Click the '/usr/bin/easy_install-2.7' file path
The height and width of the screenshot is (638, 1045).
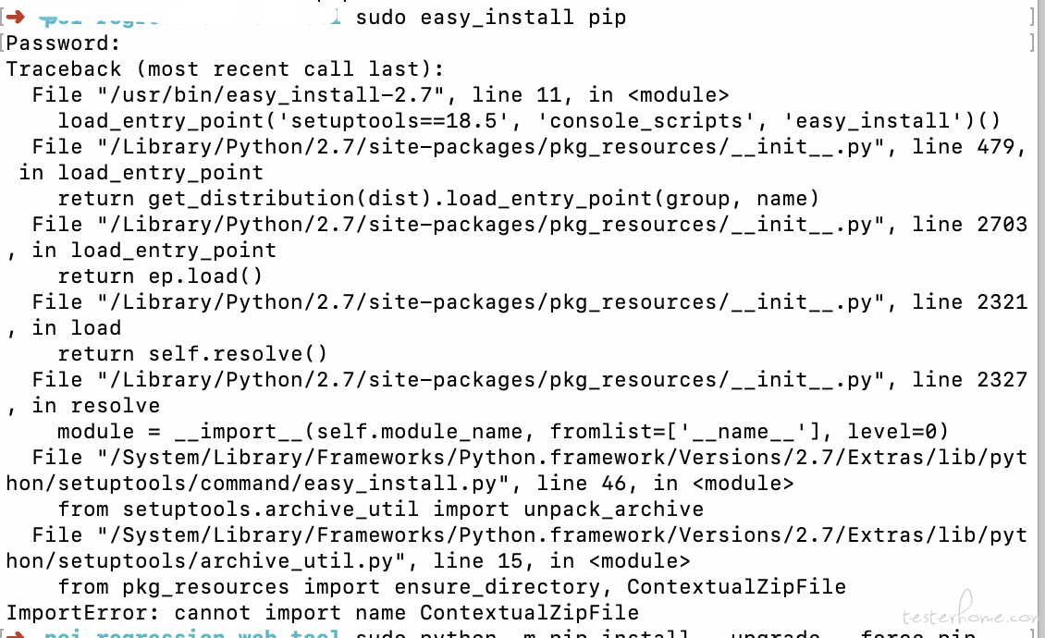tap(272, 94)
